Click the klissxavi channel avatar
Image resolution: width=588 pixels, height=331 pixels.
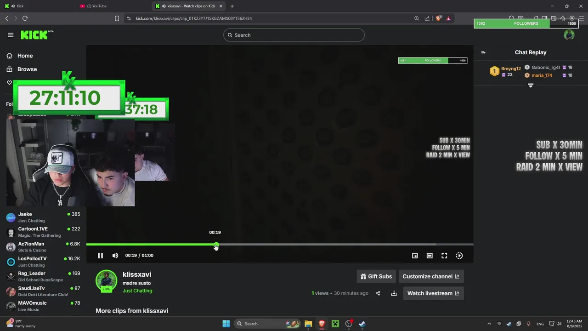(106, 280)
